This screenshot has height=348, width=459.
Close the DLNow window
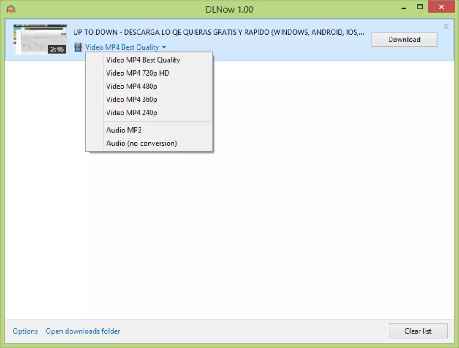click(x=441, y=7)
